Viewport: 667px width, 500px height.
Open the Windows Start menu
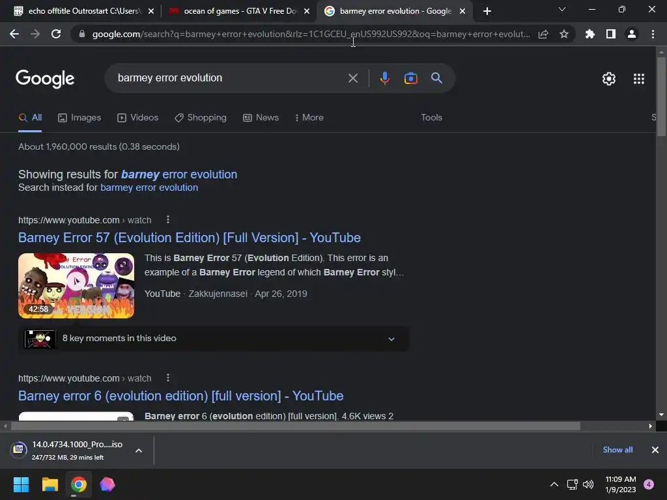click(x=21, y=484)
